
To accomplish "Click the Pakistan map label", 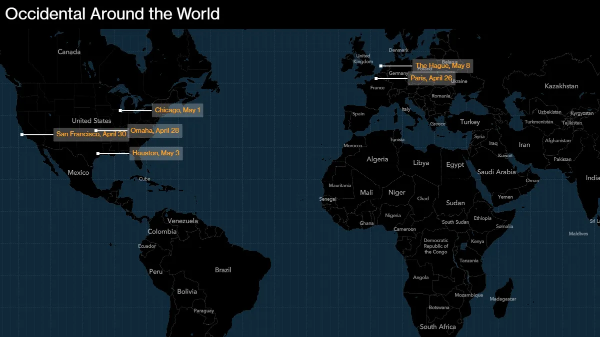I will coord(562,160).
